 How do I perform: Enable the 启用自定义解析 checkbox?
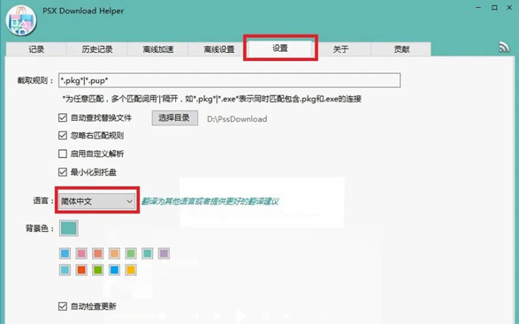tap(63, 154)
